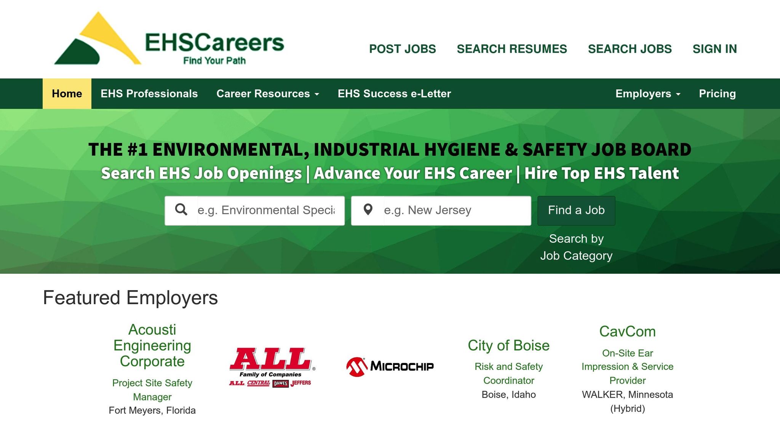Focus the New Jersey location field
This screenshot has height=438, width=780.
456,210
